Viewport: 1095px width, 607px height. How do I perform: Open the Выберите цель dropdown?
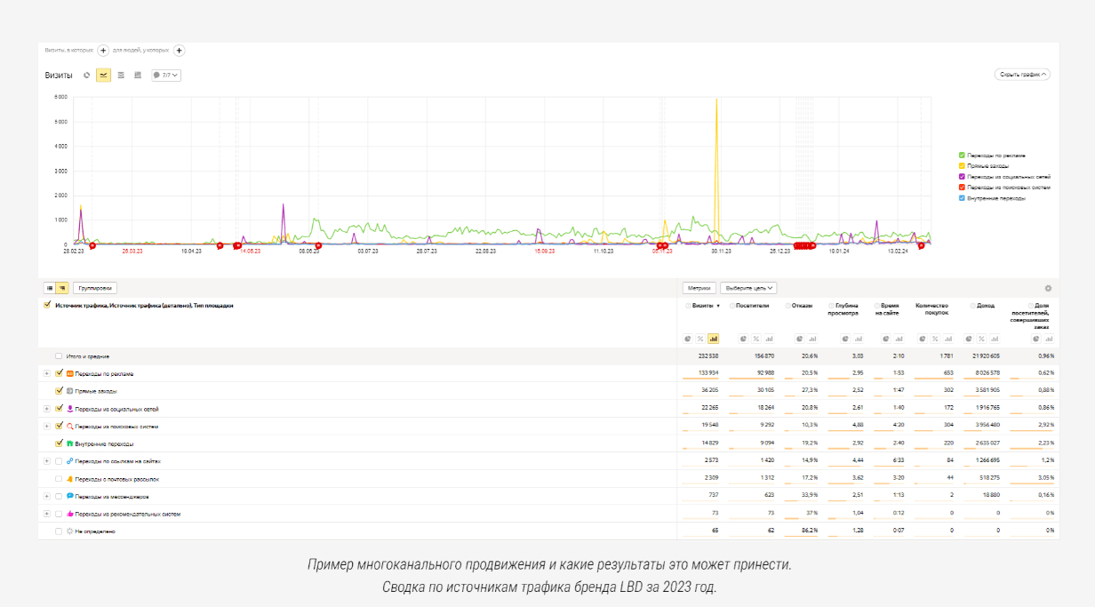click(749, 288)
